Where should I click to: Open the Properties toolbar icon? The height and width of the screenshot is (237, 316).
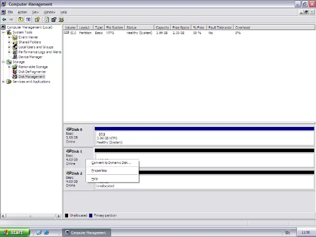point(38,20)
